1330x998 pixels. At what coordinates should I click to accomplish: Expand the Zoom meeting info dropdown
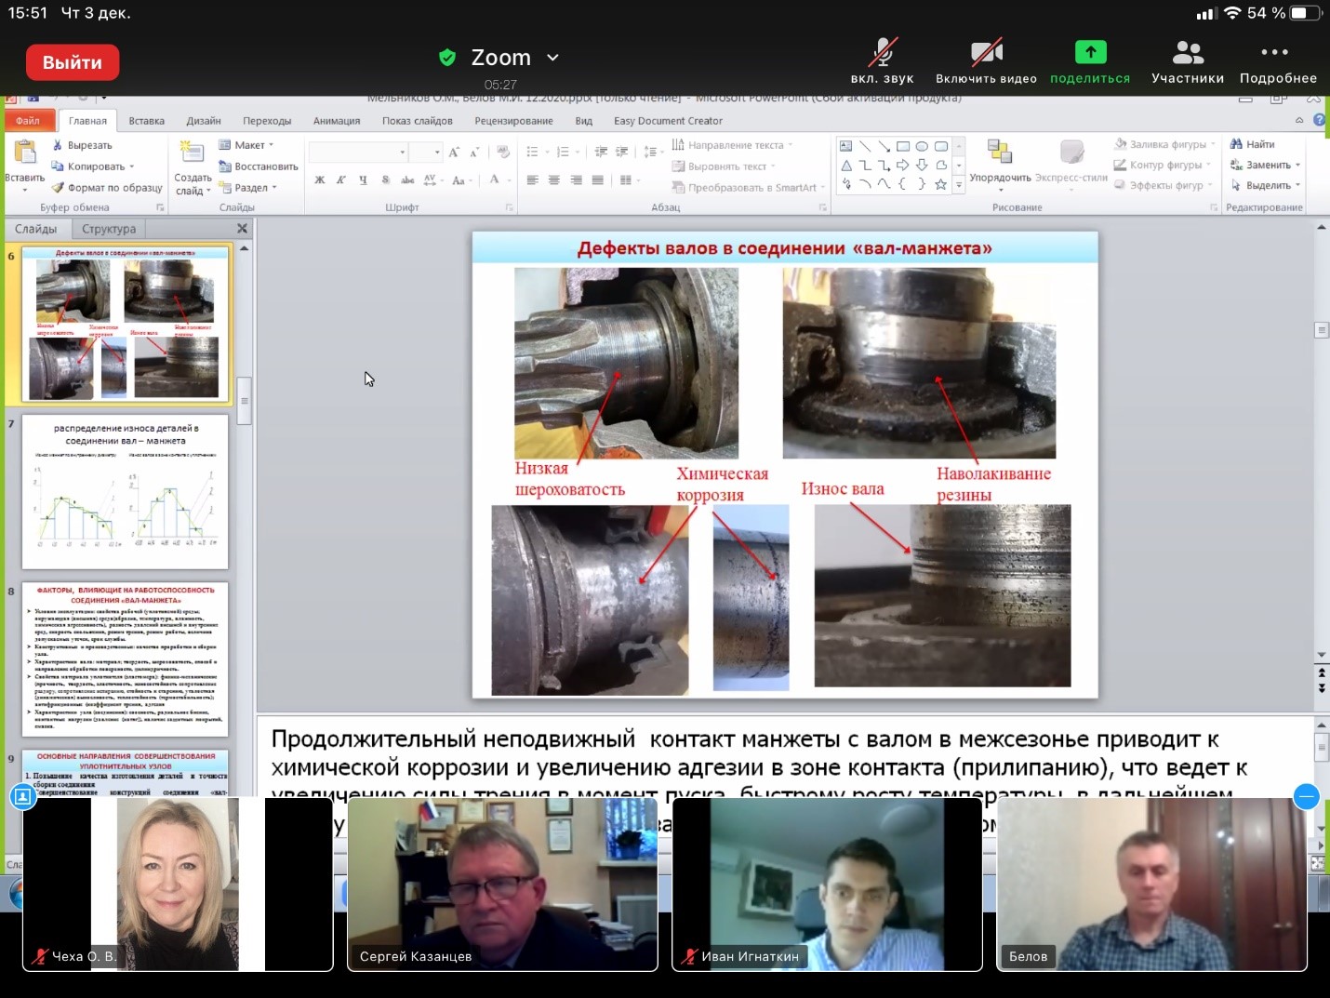[552, 58]
